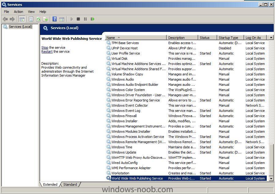
Task: Click the Services title bar gear icon
Action: (4, 5)
